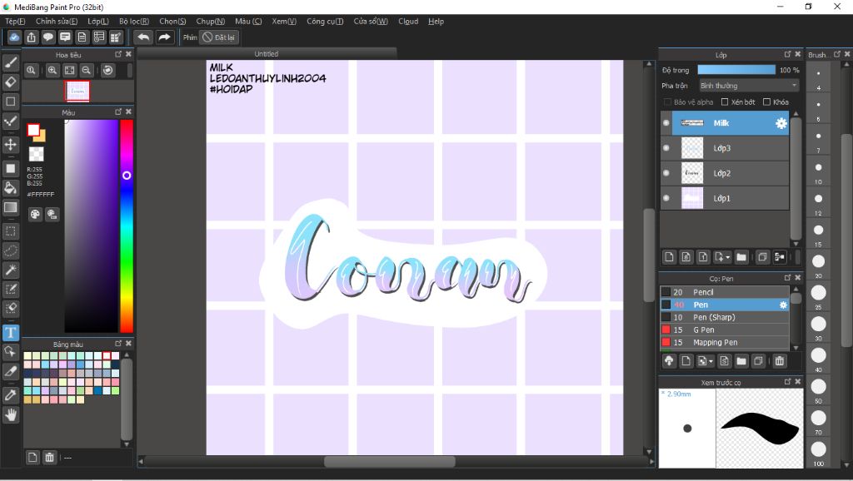Screen dimensions: 853x481
Task: Expand the add special layer dropdown arrow
Action: click(x=728, y=257)
